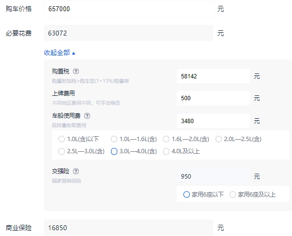Screen dimensions: 292x236
Task: Open the 车船使用费 help question-mark icon
Action: tap(87, 116)
